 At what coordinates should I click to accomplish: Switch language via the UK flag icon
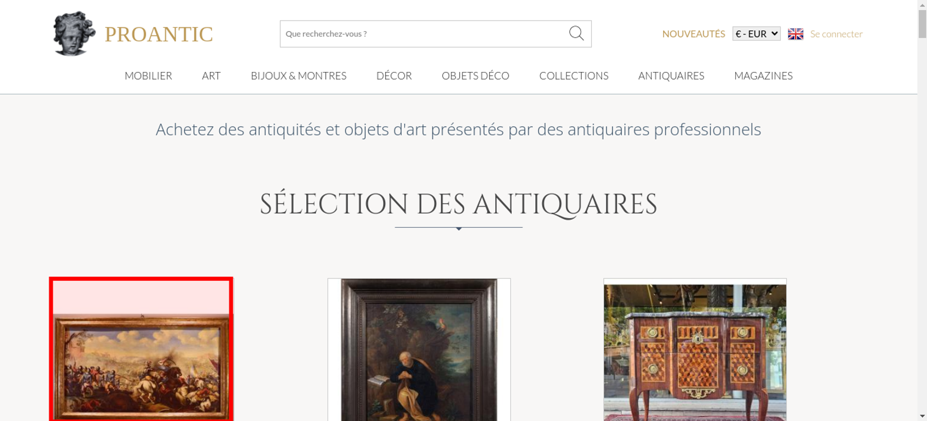click(795, 34)
